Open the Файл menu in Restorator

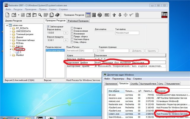(x=8, y=9)
